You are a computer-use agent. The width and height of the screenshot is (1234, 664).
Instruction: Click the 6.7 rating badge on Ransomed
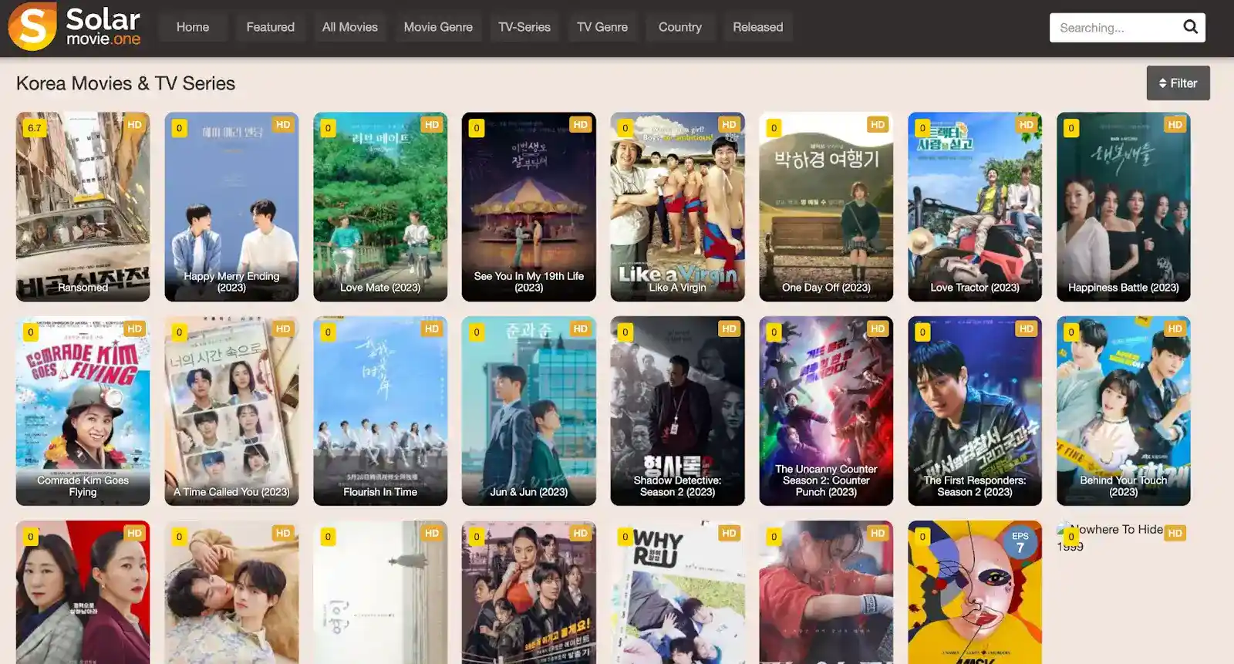click(35, 128)
